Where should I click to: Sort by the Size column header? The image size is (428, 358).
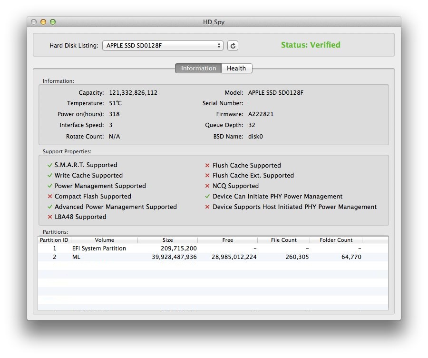pyautogui.click(x=167, y=240)
